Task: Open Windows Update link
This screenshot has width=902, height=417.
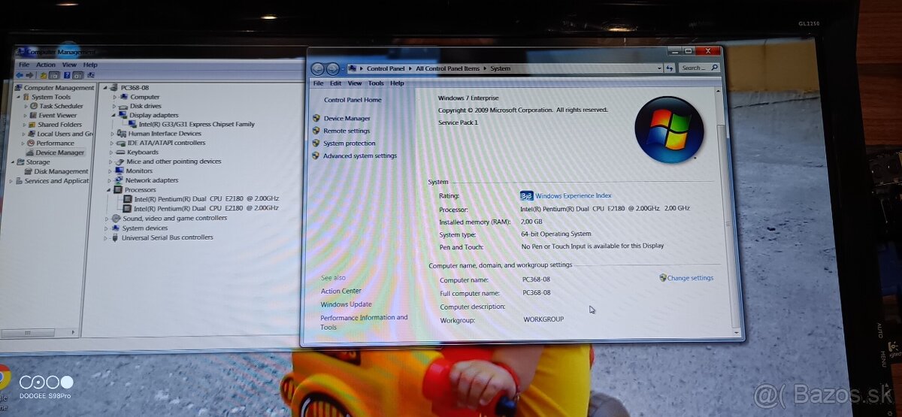Action: point(346,304)
